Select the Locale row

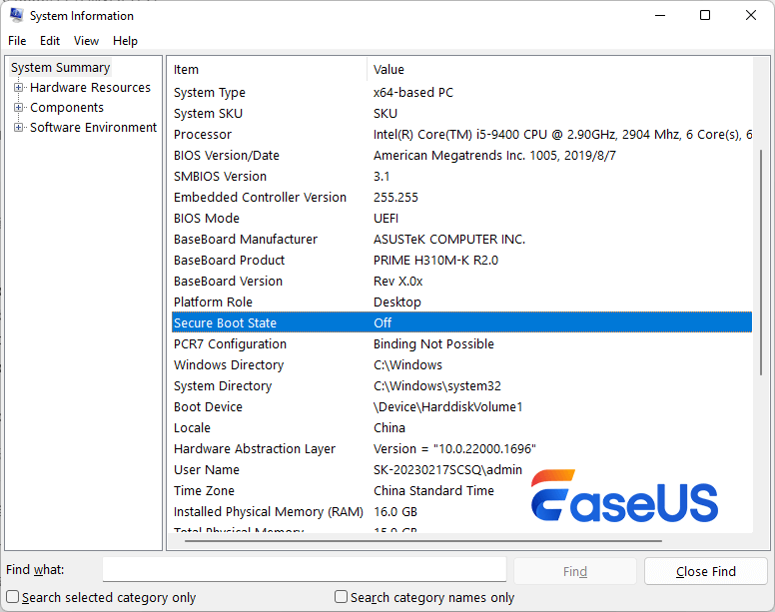pos(461,427)
